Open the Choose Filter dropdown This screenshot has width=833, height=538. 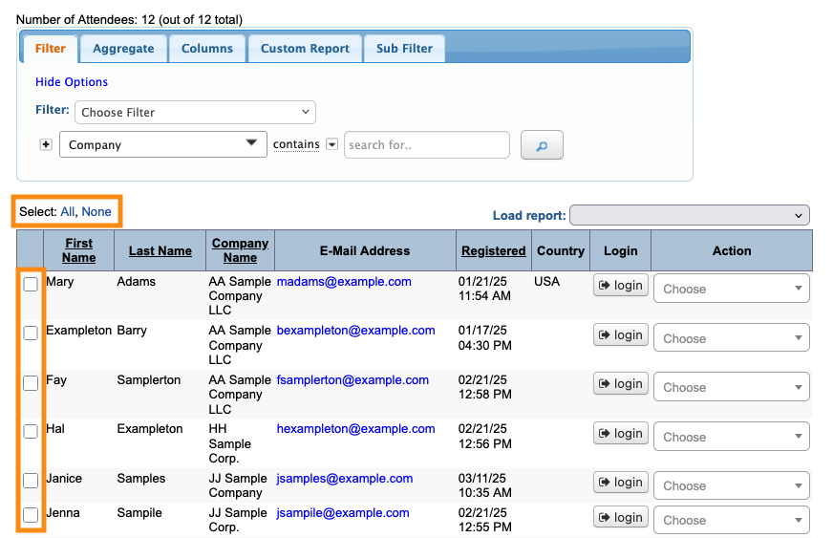tap(195, 113)
